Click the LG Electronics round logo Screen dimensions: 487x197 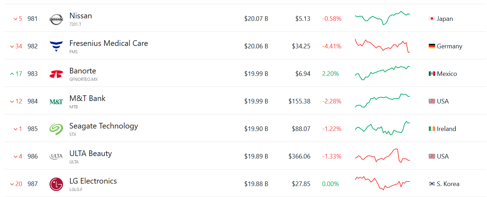coord(56,184)
